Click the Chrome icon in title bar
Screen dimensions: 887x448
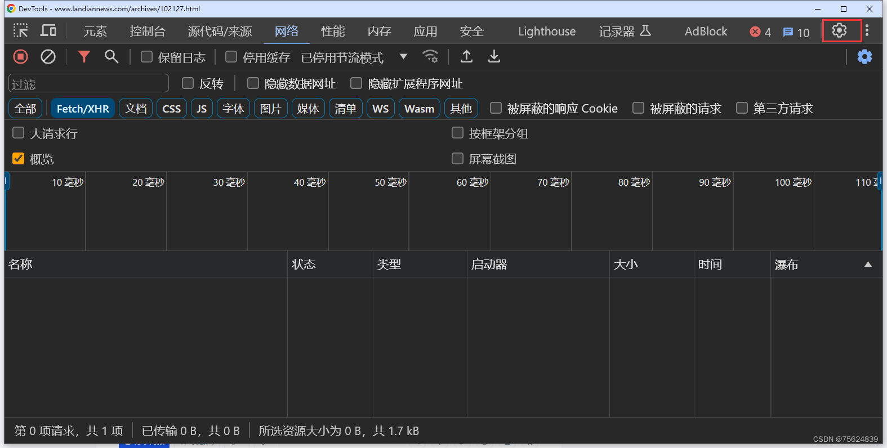click(x=11, y=8)
